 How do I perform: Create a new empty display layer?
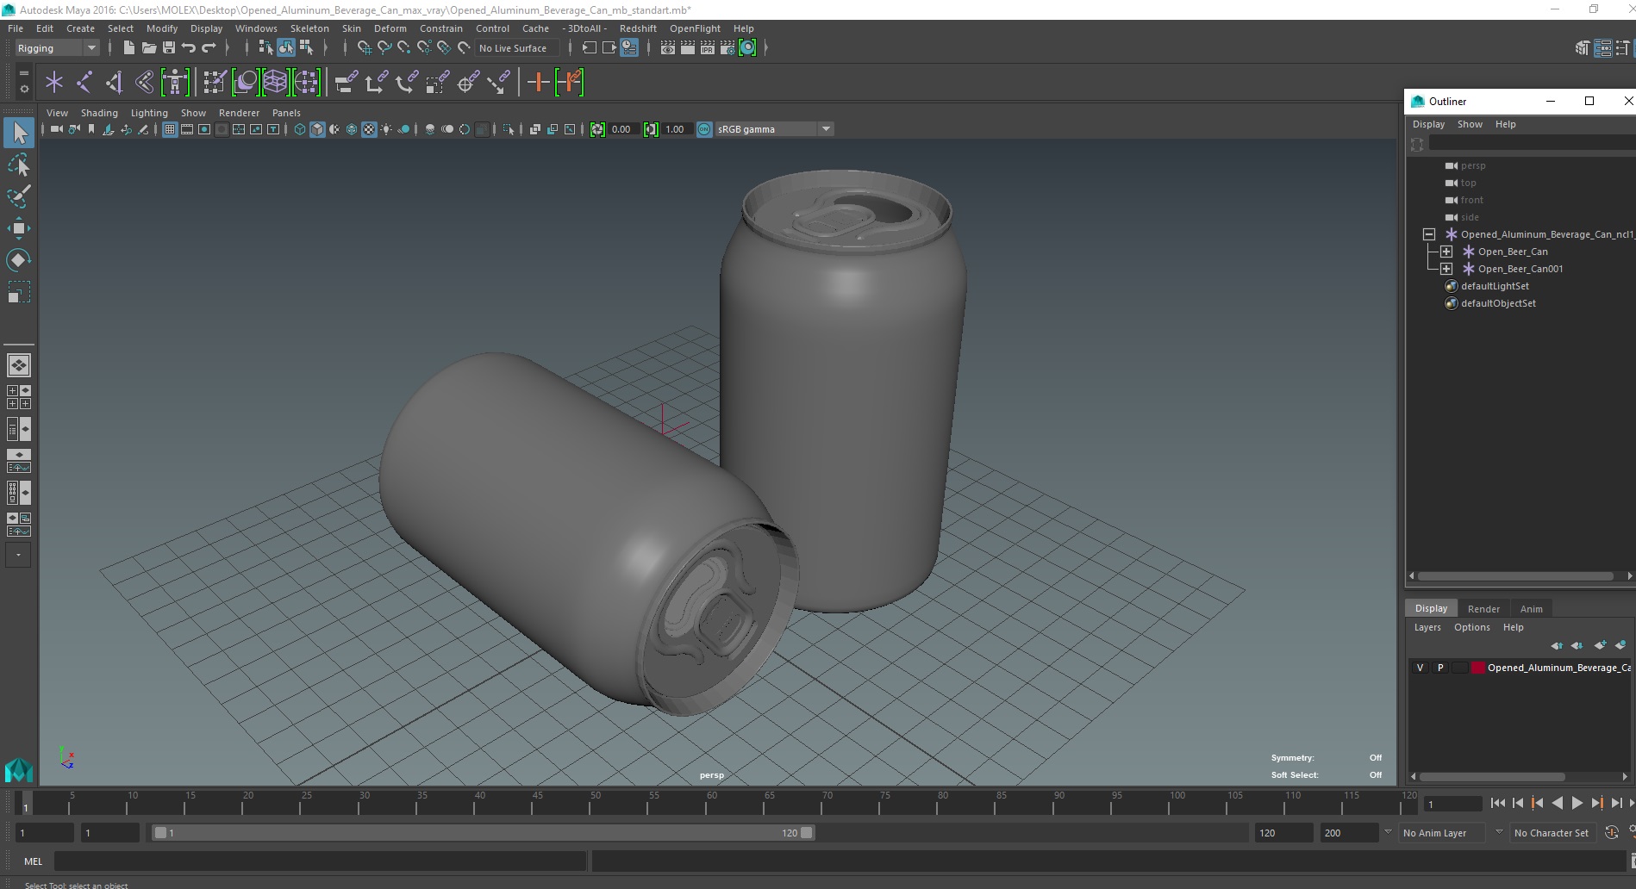(1601, 645)
